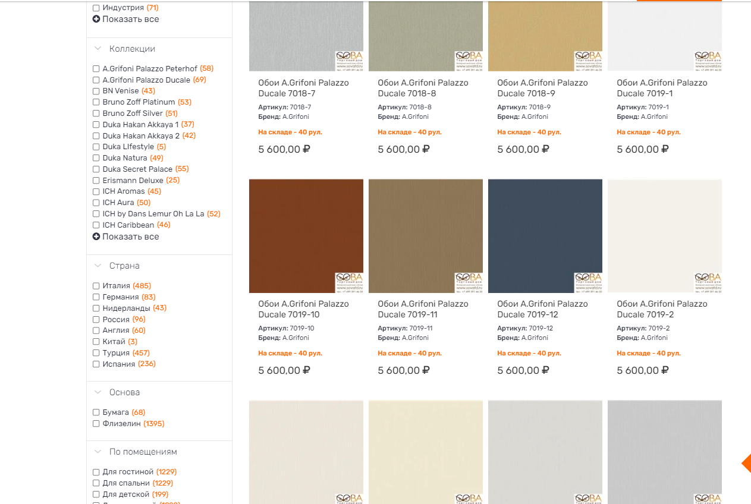The image size is (751, 504).
Task: Click the orange arrow at right edge
Action: 746,463
